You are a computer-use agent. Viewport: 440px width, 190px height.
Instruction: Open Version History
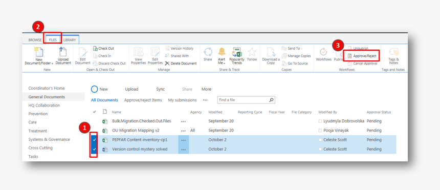179,48
